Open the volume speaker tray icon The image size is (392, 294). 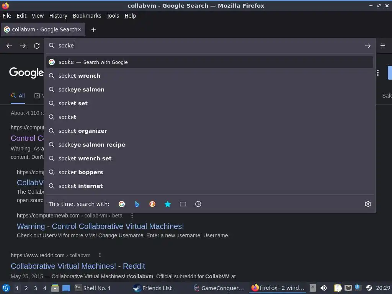(x=323, y=288)
